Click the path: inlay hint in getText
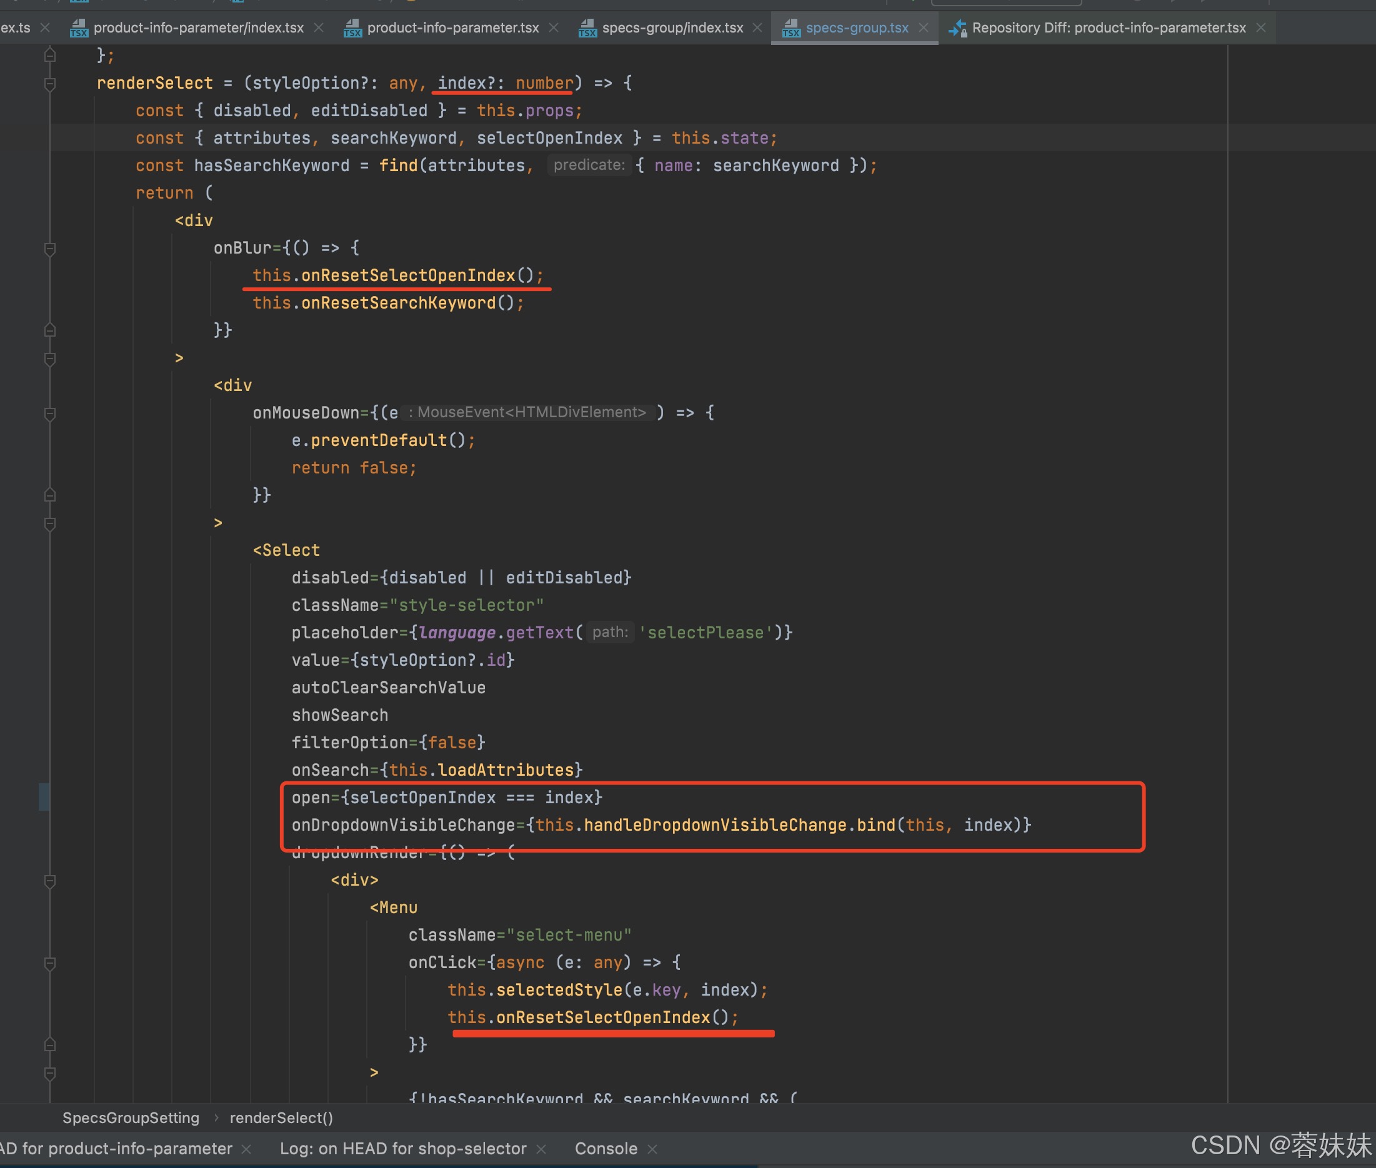Screen dimensions: 1376x1168 610,632
